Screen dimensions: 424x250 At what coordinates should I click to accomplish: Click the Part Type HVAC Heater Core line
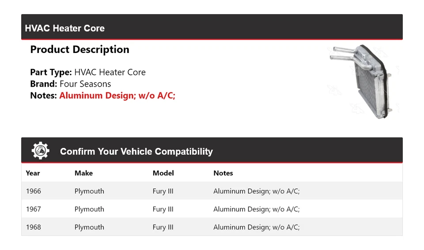pyautogui.click(x=87, y=72)
